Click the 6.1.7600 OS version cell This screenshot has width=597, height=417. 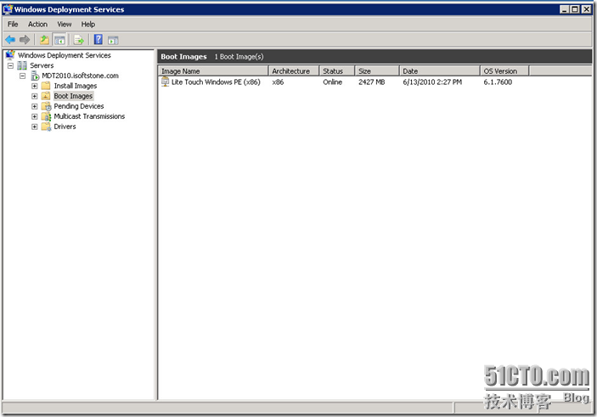(498, 82)
